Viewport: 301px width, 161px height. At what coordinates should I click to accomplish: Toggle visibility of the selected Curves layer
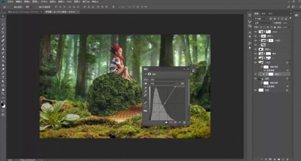click(255, 74)
